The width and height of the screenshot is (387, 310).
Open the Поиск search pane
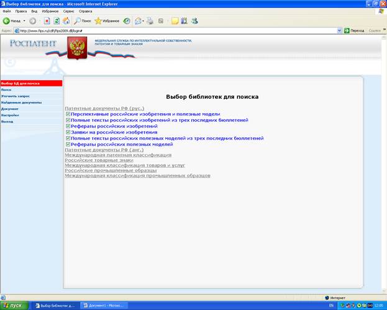tap(83, 21)
